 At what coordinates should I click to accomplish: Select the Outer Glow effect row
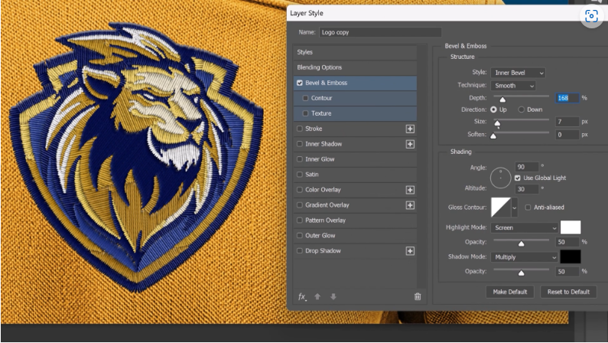[355, 236]
